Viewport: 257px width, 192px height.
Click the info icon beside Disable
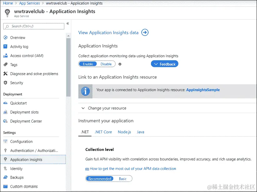pos(120,64)
